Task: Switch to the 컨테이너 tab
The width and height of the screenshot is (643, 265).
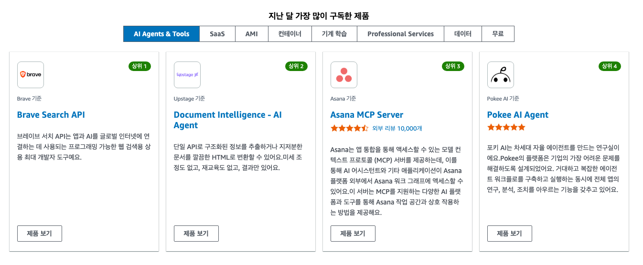Action: coord(290,34)
